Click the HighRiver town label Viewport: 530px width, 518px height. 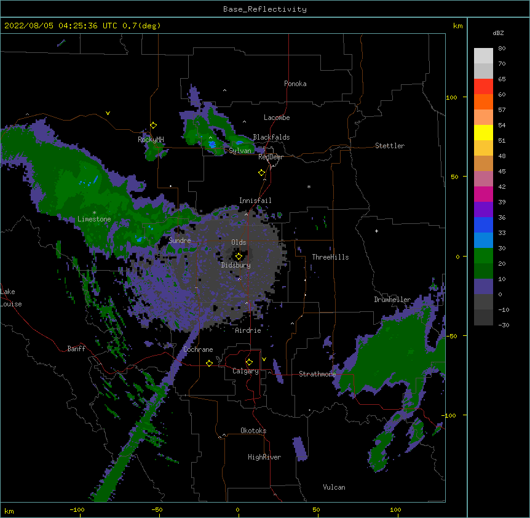[264, 457]
